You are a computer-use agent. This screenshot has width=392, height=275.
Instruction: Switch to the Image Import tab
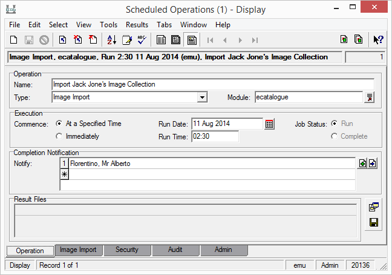point(78,250)
